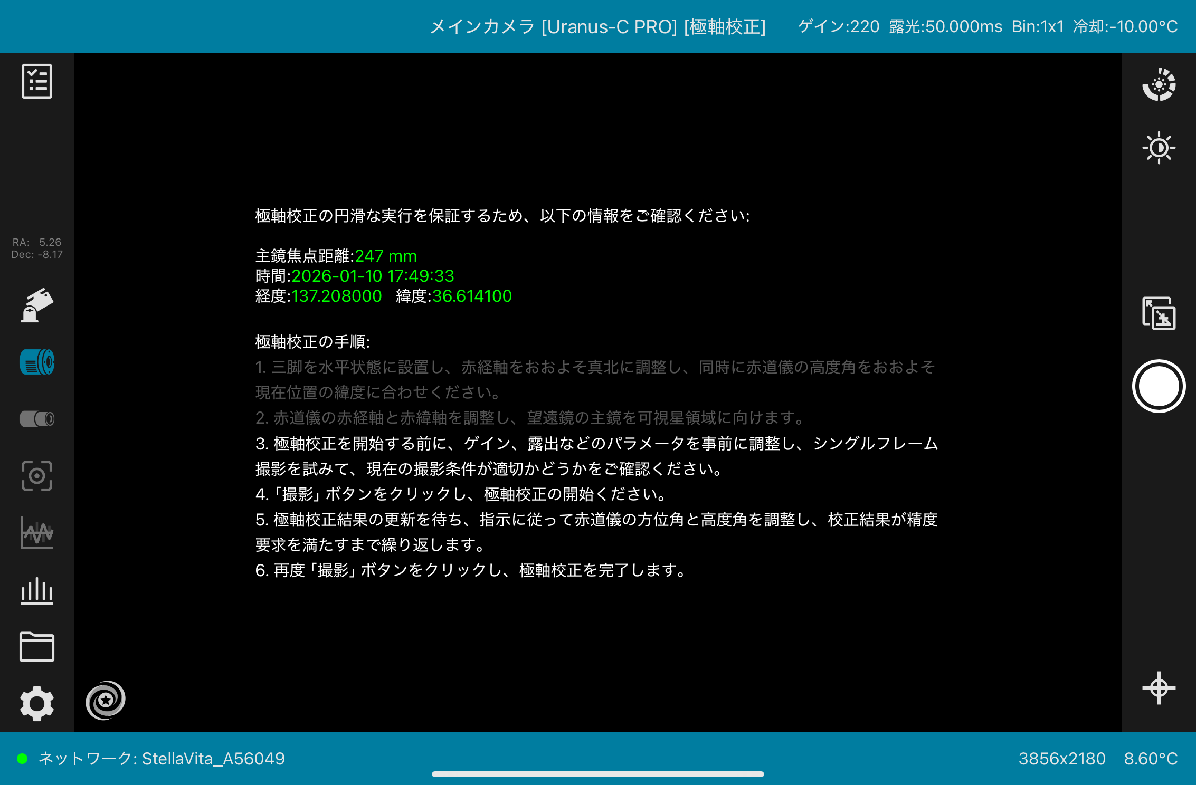Open the capture mode dial icon
Viewport: 1196px width, 785px height.
tap(1159, 84)
